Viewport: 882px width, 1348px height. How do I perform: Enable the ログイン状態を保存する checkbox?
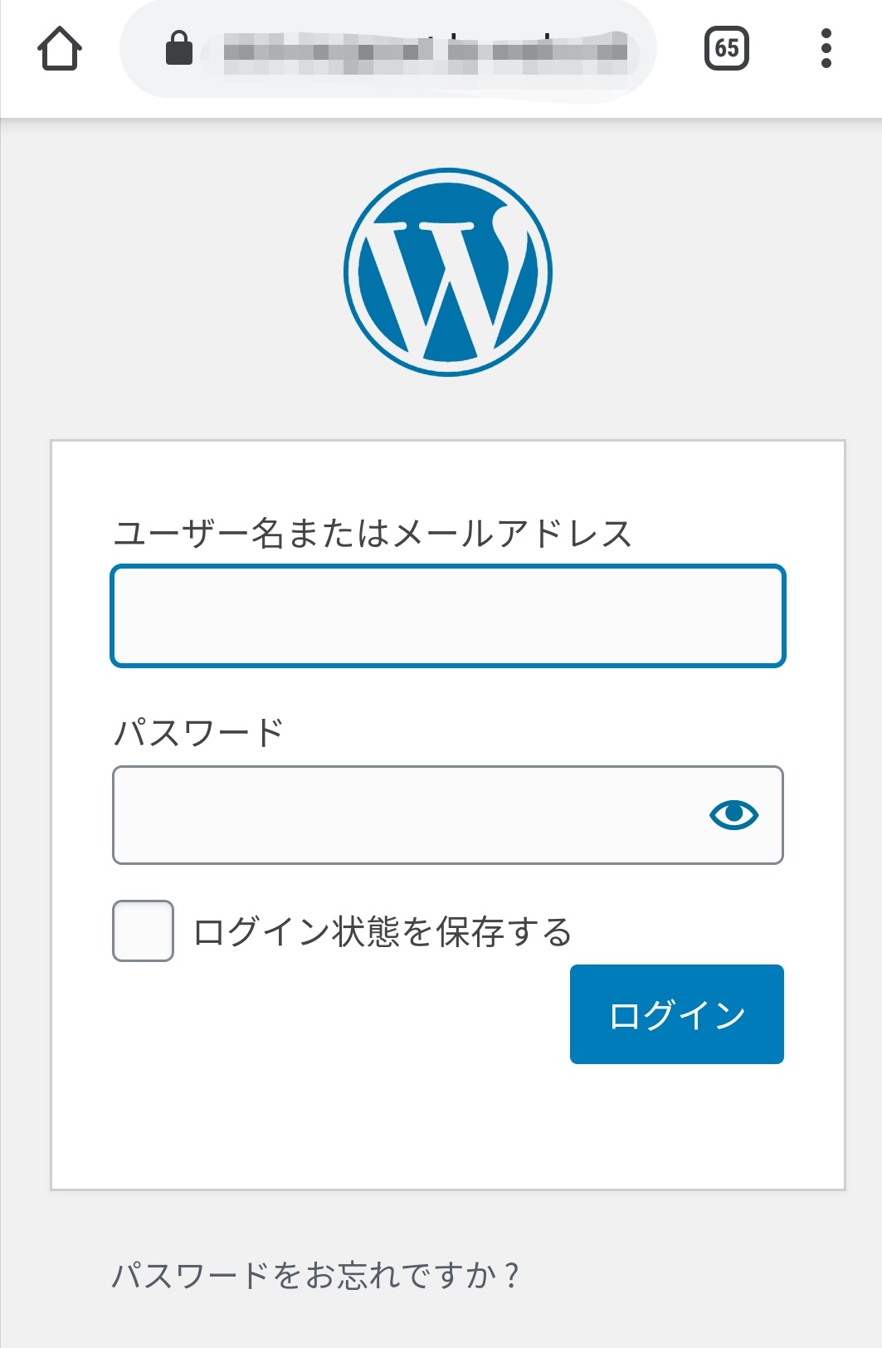tap(143, 931)
